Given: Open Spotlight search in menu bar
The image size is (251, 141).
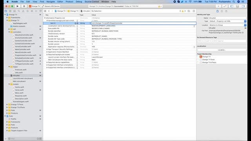Looking at the screenshot, I should (x=234, y=2).
